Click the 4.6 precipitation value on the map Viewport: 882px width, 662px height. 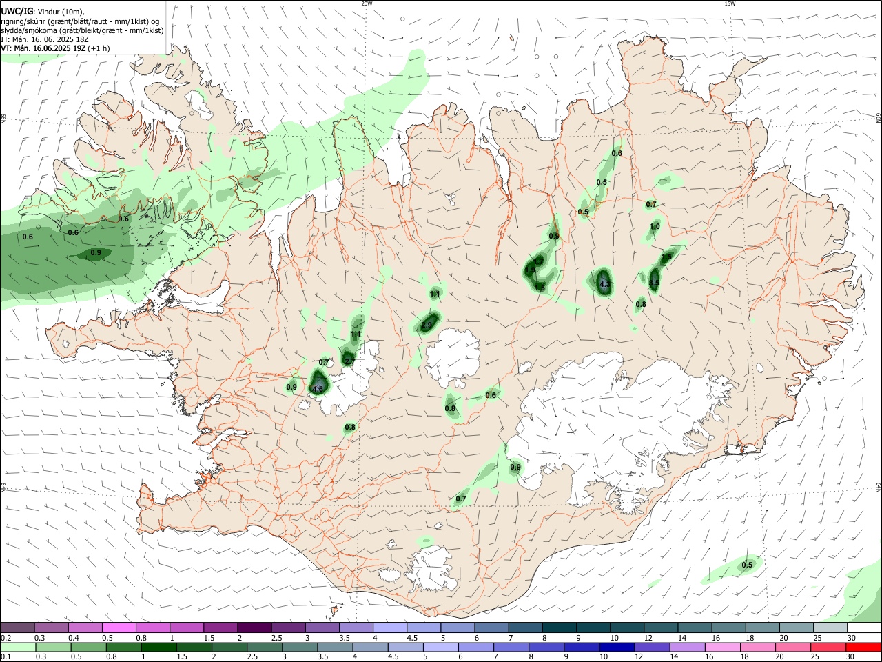point(318,390)
